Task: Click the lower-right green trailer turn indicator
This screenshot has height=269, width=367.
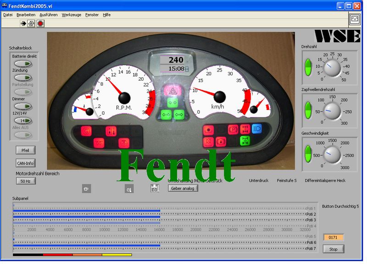Action: (179, 115)
